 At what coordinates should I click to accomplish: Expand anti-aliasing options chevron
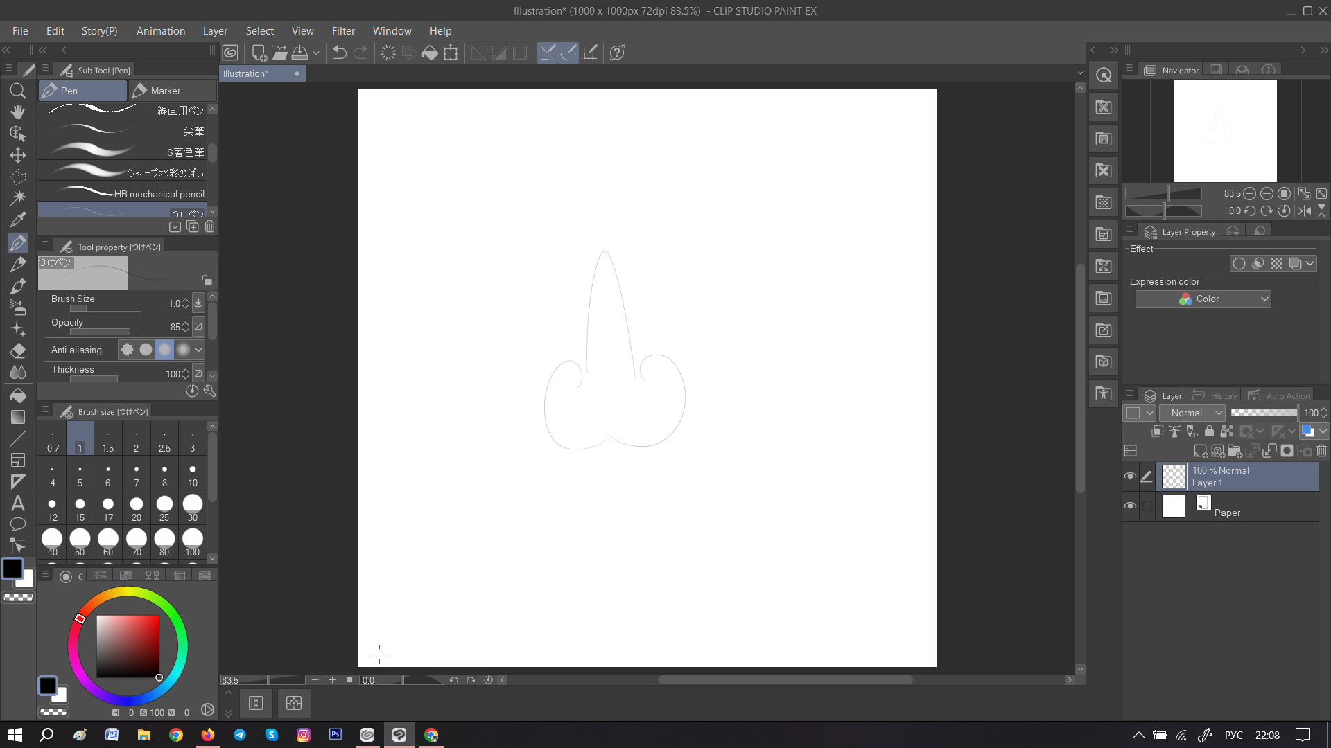coord(199,350)
